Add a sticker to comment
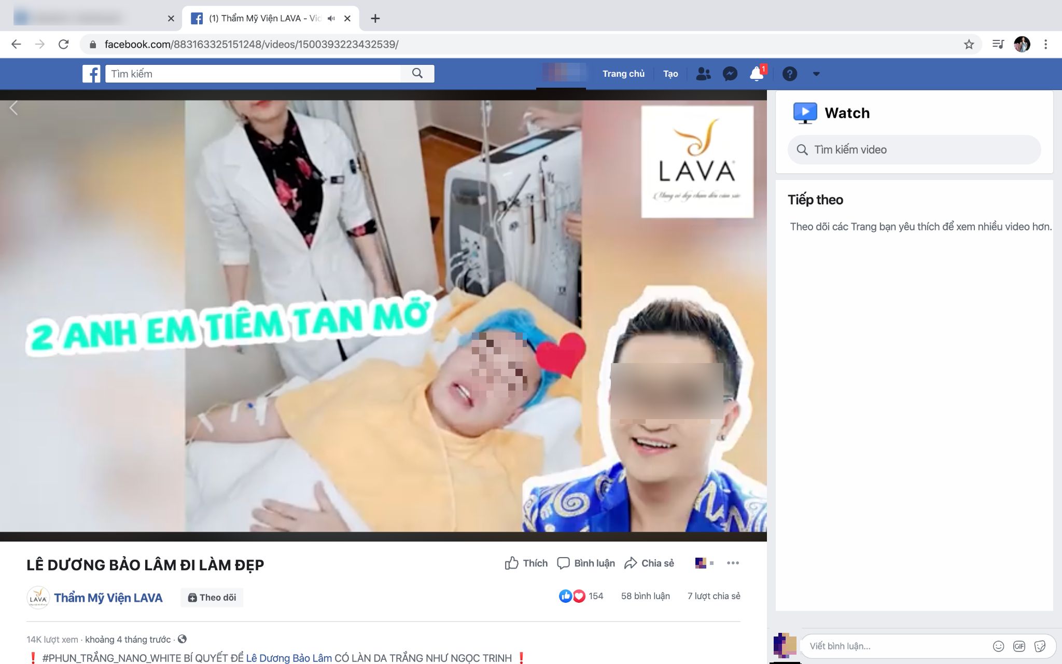Viewport: 1062px width, 664px height. pyautogui.click(x=1040, y=646)
